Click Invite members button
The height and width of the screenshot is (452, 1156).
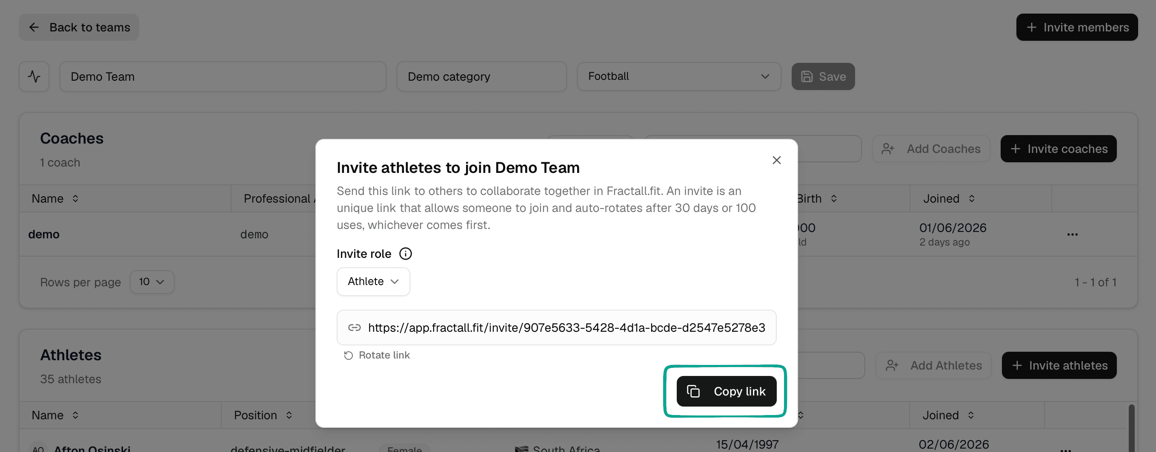click(1076, 27)
